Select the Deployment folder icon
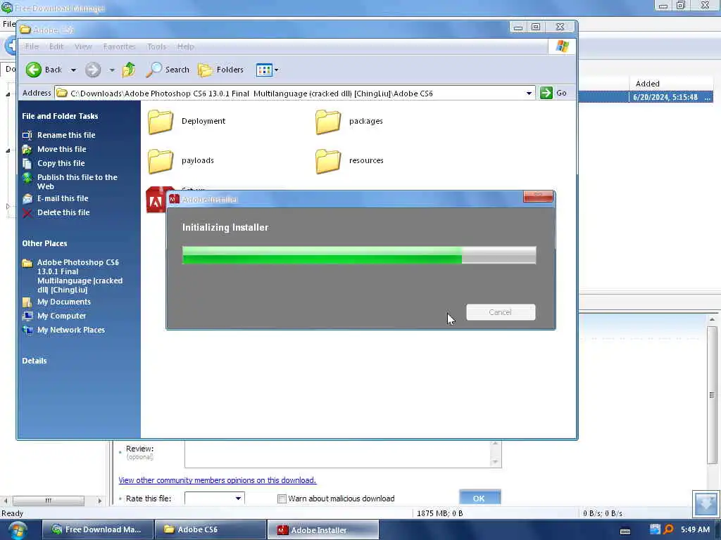721x540 pixels. [x=160, y=122]
